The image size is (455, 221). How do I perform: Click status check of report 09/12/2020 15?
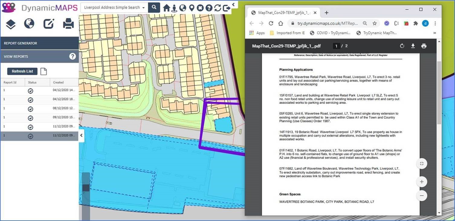(x=31, y=118)
